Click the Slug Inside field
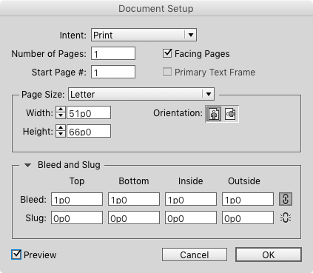The image size is (313, 273). click(191, 218)
